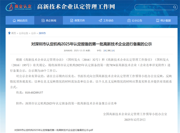The height and width of the screenshot is (133, 180).
Task: Click the paper plane icon beside 工作动态
Action: [x=100, y=20]
